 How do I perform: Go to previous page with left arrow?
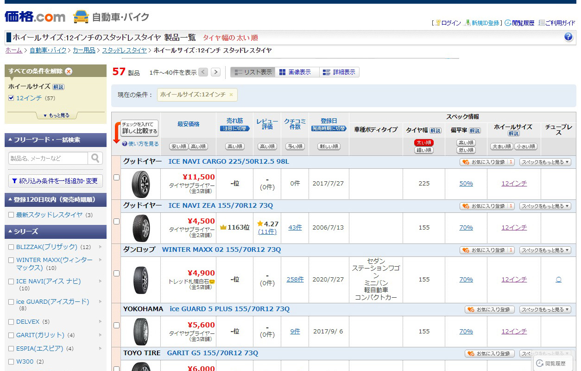(203, 72)
